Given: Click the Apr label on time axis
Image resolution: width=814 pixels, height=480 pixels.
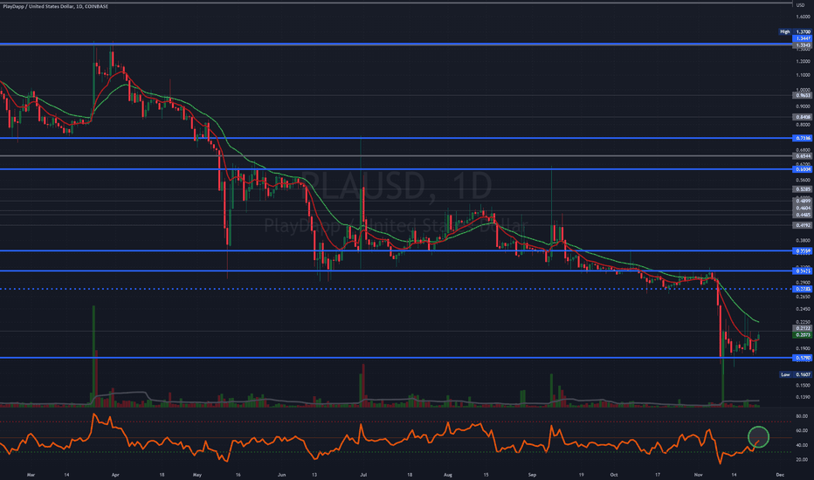Looking at the screenshot, I should [x=115, y=474].
